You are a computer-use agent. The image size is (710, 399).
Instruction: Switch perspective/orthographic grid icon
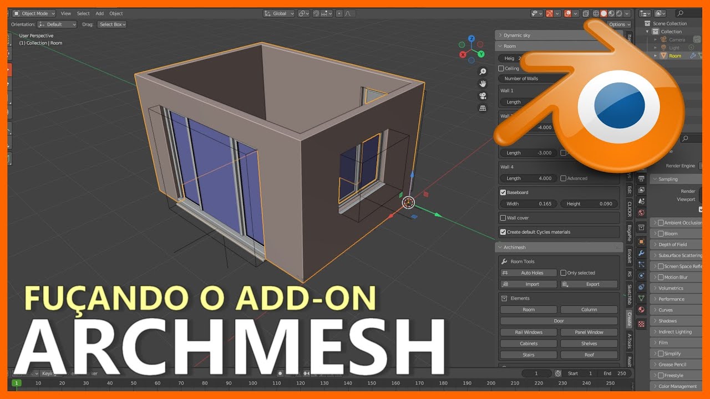483,108
